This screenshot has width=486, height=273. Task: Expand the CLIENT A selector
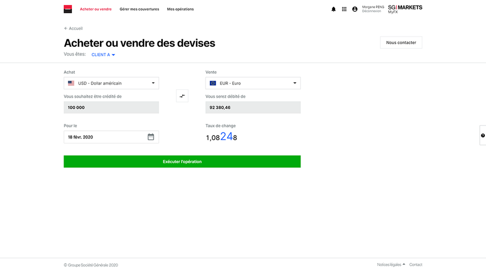(x=103, y=55)
